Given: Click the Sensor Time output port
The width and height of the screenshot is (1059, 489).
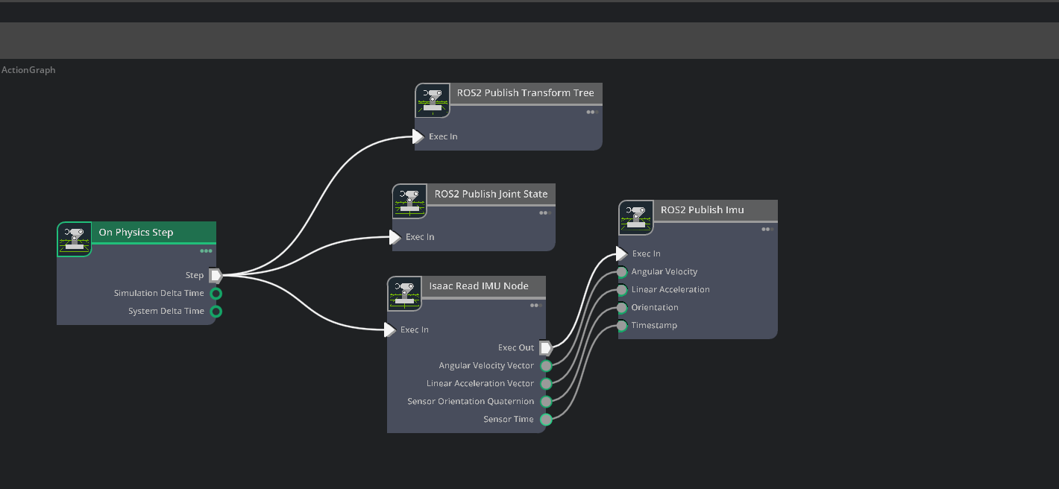Looking at the screenshot, I should pyautogui.click(x=546, y=419).
